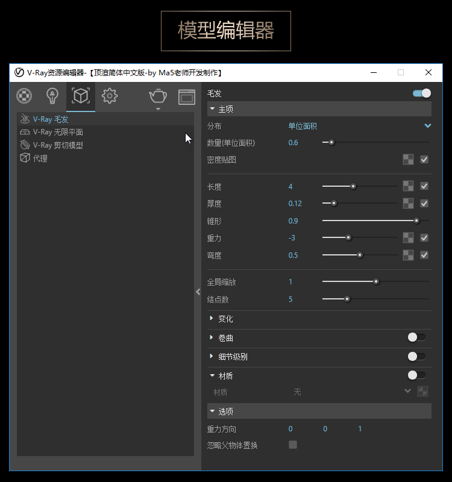The width and height of the screenshot is (452, 482).
Task: Select V-Ray 剪切模型 in the list
Action: (105, 145)
